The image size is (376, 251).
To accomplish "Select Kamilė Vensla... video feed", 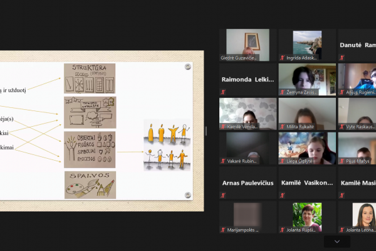I will (x=248, y=114).
